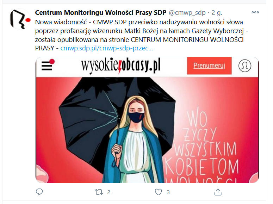Click the retweet count number 2
Image resolution: width=273 pixels, height=204 pixels.
point(109,192)
